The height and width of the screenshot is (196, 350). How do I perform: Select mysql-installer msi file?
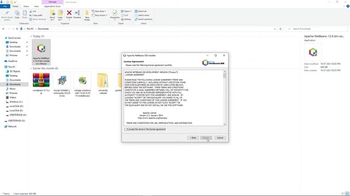coord(62,84)
